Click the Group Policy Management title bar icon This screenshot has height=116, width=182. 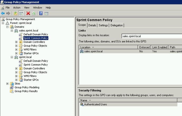(2, 2)
